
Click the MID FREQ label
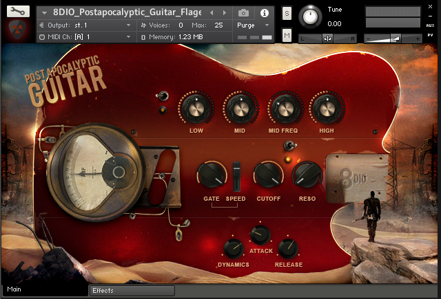coord(283,131)
